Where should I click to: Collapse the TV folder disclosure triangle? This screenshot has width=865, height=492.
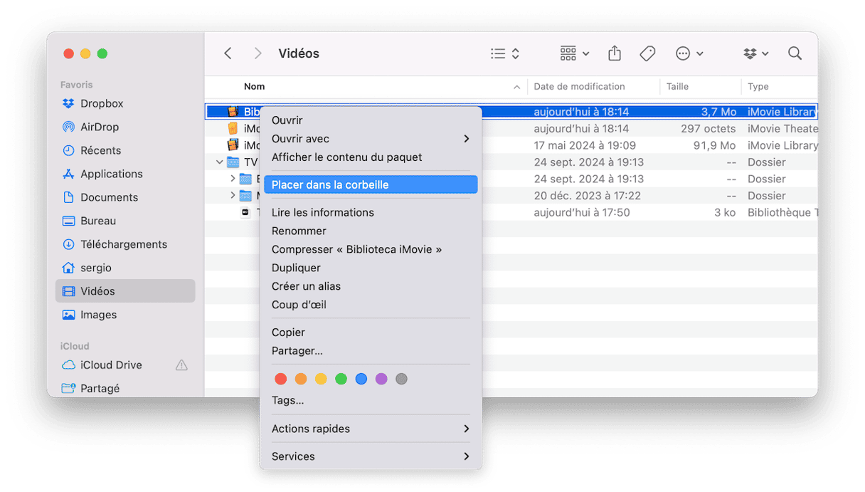coord(219,162)
